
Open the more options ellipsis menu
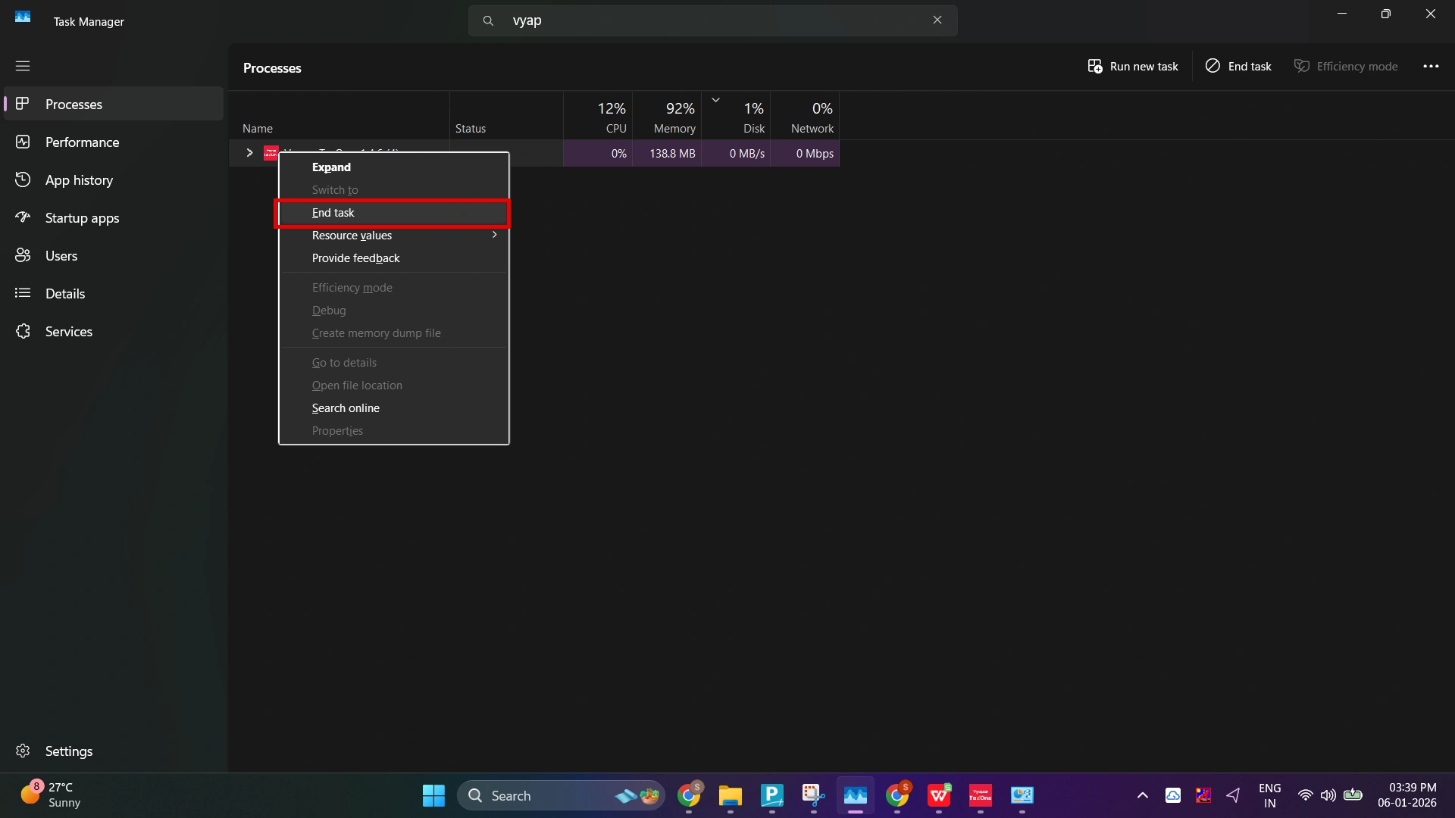click(1431, 67)
